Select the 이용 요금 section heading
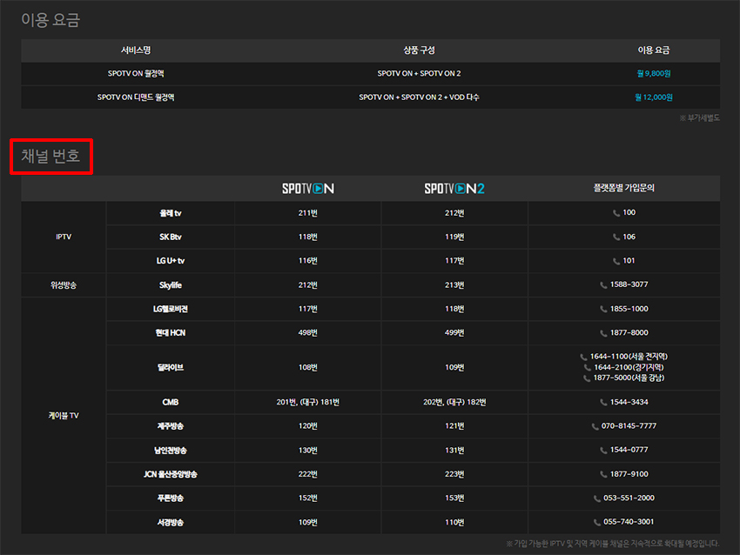Viewport: 740px width, 555px height. point(50,20)
